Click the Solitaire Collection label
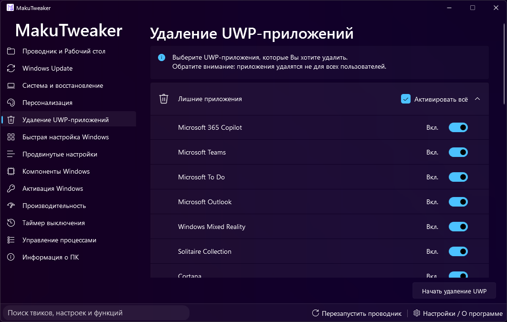Viewport: 507px width, 322px height. (205, 251)
